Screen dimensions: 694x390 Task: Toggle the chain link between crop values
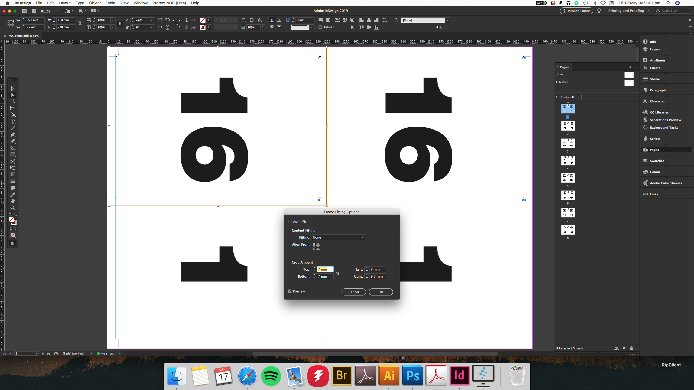[x=338, y=272]
